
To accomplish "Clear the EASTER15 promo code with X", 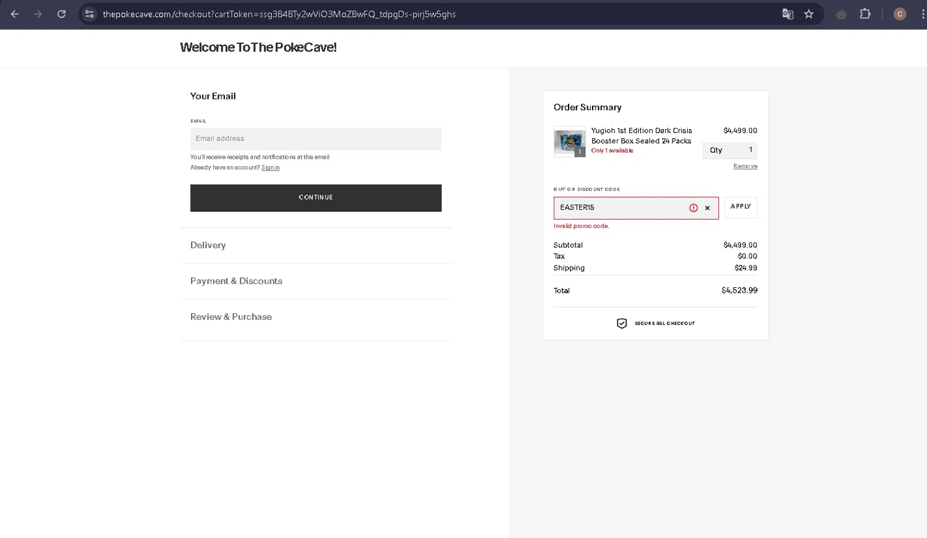I will click(x=708, y=208).
